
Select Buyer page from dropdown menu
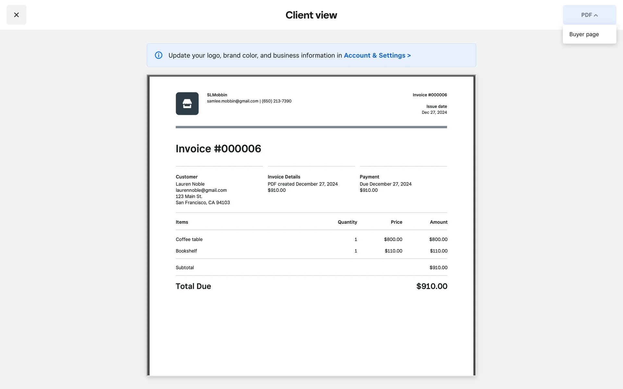(584, 34)
